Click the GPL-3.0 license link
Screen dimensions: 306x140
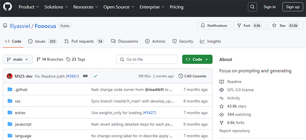click(x=240, y=90)
